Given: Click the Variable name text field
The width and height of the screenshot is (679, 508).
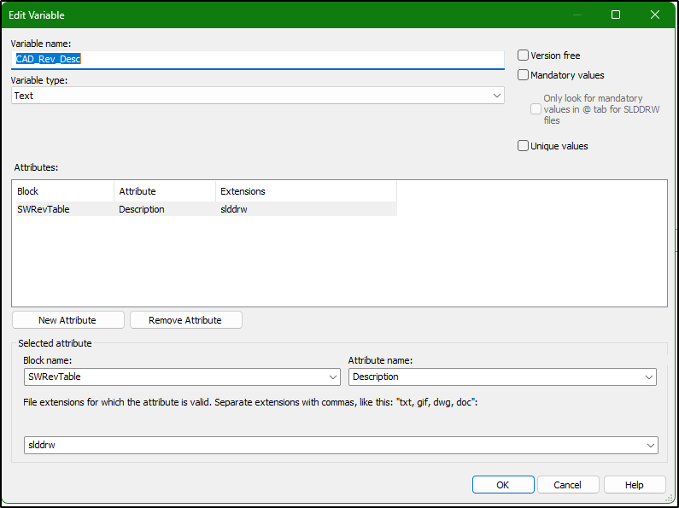Looking at the screenshot, I should 256,60.
